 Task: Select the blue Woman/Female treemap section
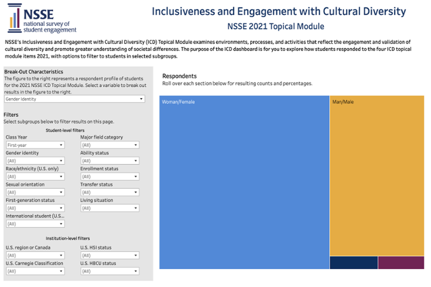tap(244, 182)
